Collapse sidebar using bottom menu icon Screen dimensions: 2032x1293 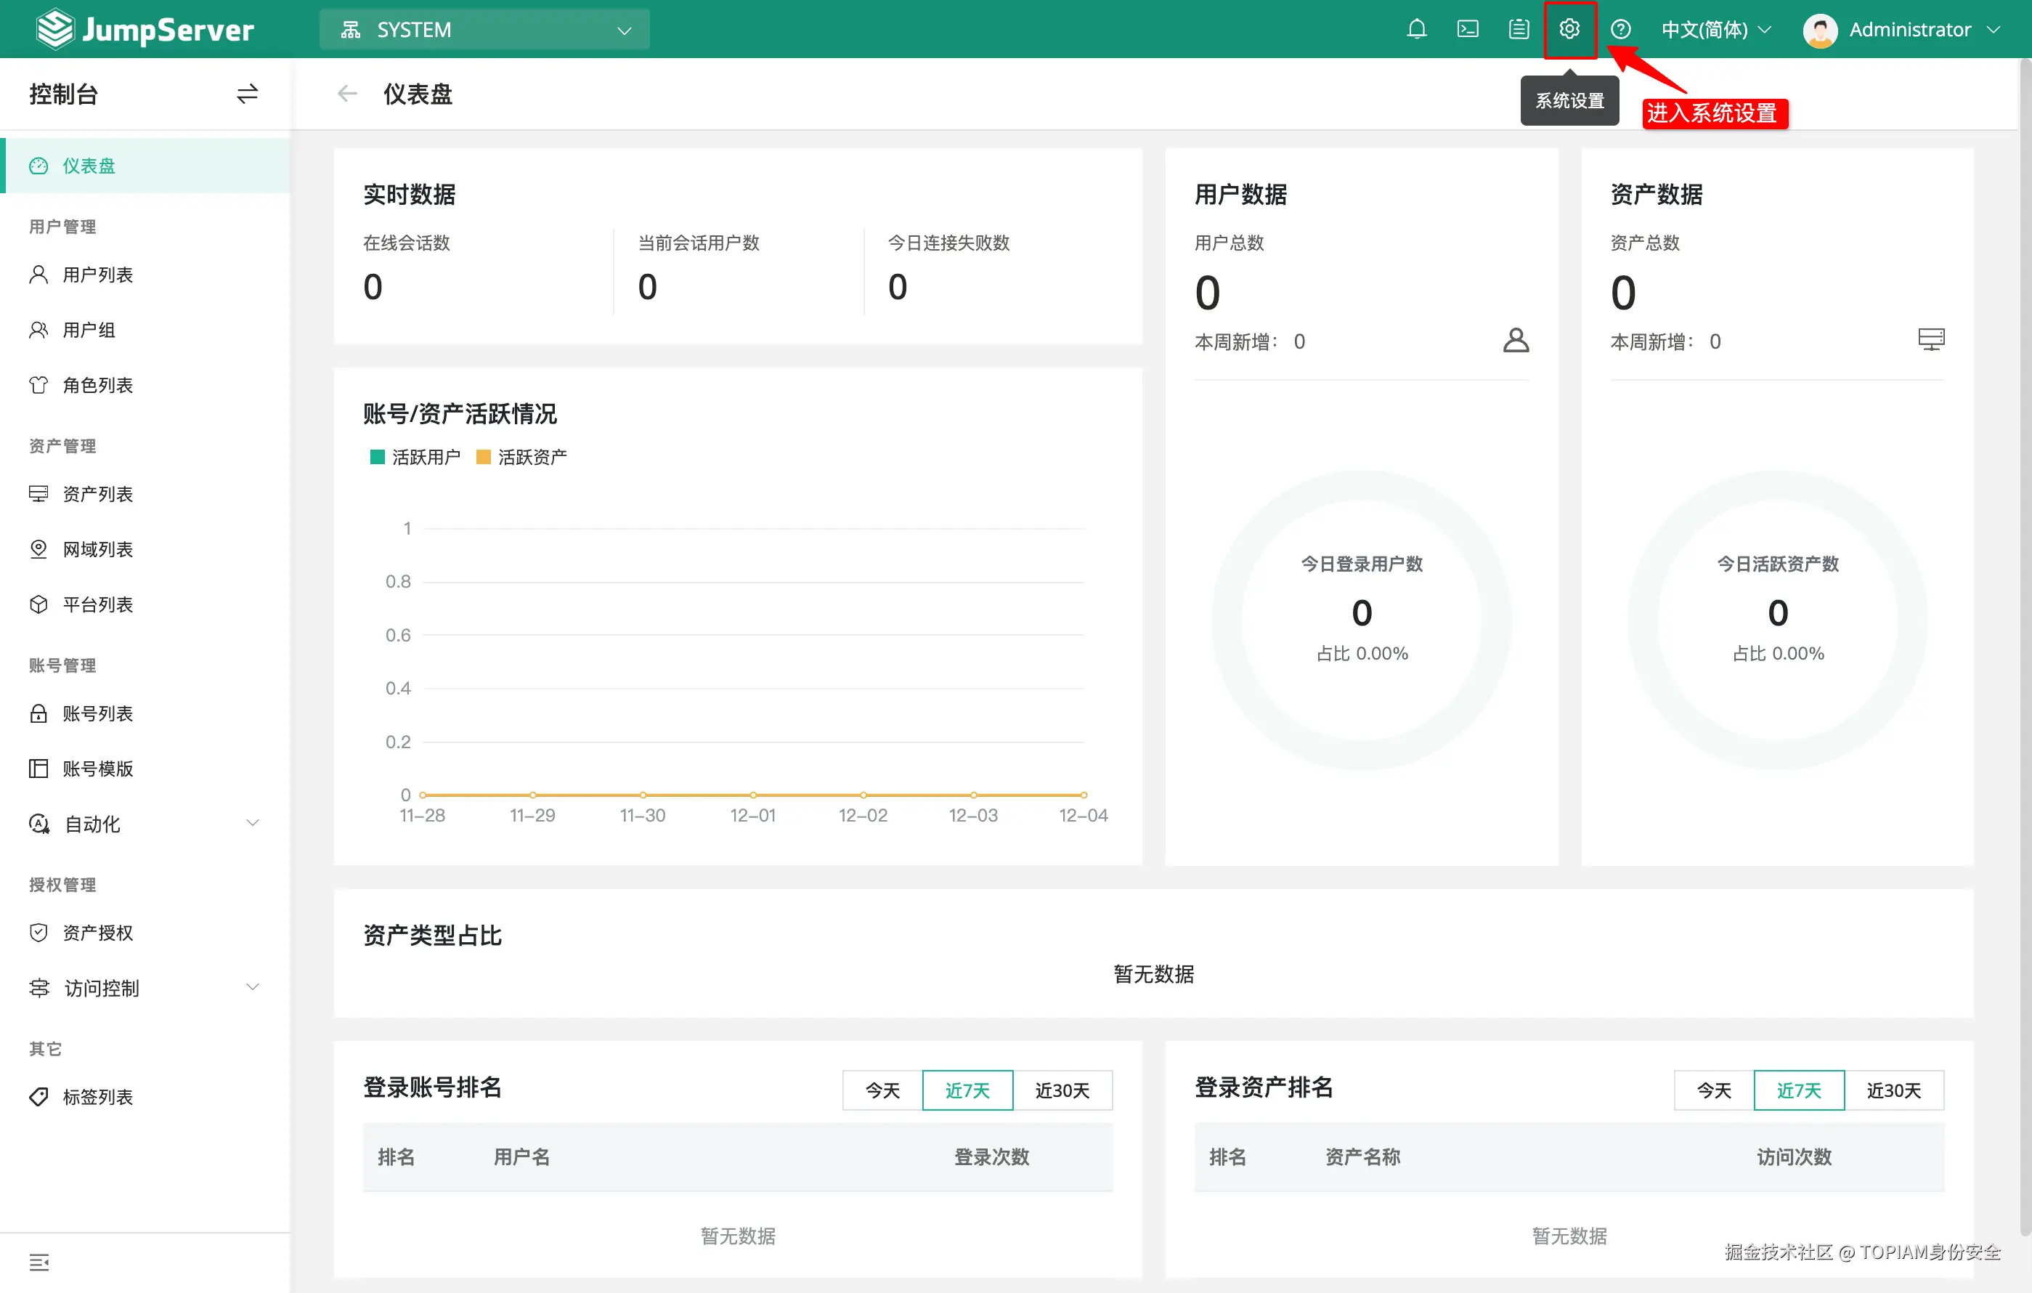coord(38,1262)
